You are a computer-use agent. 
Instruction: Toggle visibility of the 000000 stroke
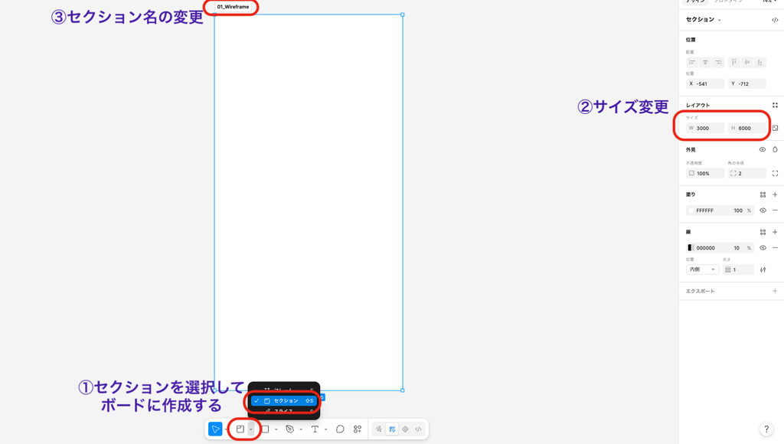(x=763, y=247)
